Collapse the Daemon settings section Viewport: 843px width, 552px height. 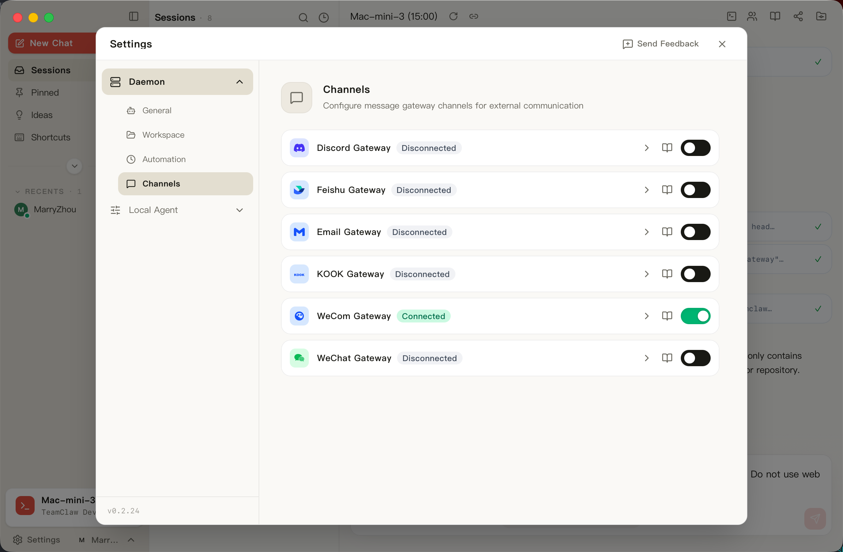point(177,82)
